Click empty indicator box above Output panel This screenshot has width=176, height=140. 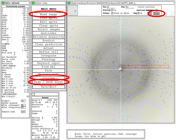pos(33,94)
